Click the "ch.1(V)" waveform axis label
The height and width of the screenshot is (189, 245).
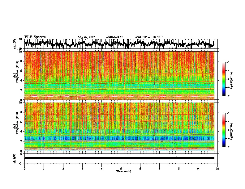(x=15, y=44)
